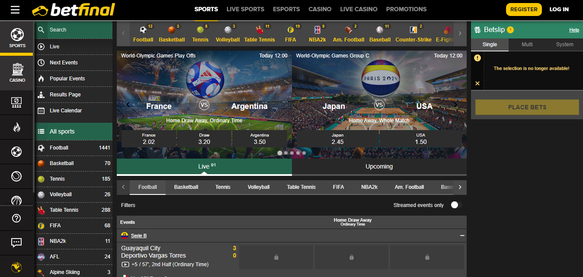Toggle Streamed events only switch

point(456,205)
